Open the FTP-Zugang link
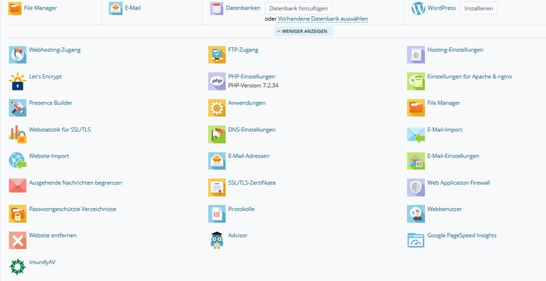The image size is (546, 281). pyautogui.click(x=243, y=49)
